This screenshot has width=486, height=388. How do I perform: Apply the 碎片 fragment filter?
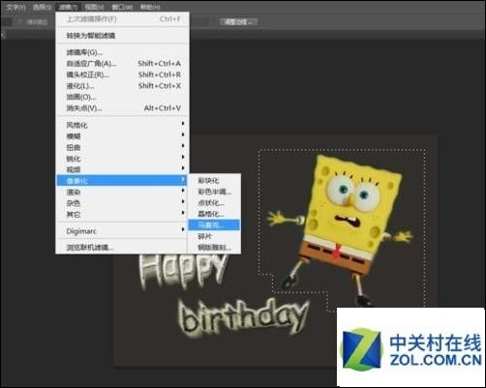[x=214, y=236]
